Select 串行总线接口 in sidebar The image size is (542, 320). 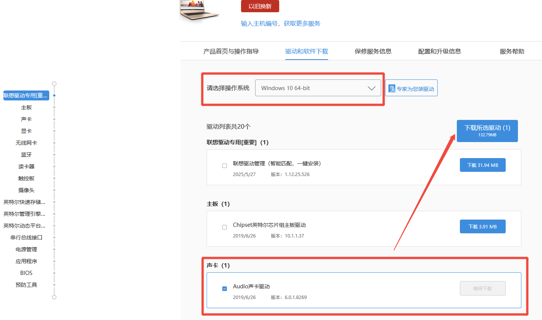[x=26, y=238]
